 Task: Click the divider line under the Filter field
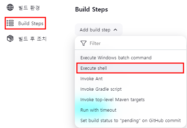tap(130, 50)
